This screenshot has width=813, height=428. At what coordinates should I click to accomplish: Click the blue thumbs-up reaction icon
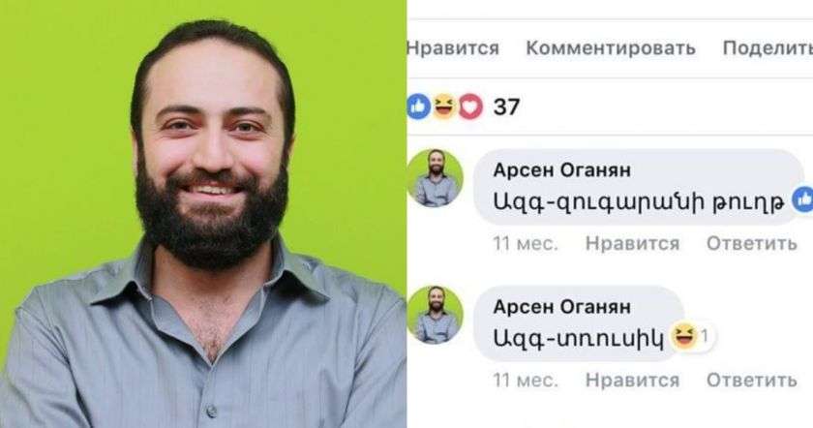(419, 107)
